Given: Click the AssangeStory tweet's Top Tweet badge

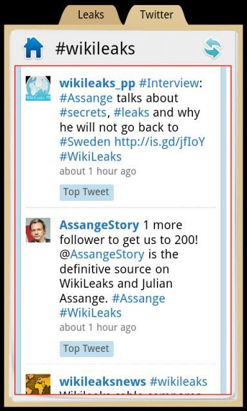Looking at the screenshot, I should pos(87,349).
